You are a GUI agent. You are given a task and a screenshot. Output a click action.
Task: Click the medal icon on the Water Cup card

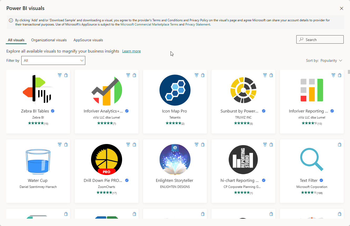[x=59, y=144]
